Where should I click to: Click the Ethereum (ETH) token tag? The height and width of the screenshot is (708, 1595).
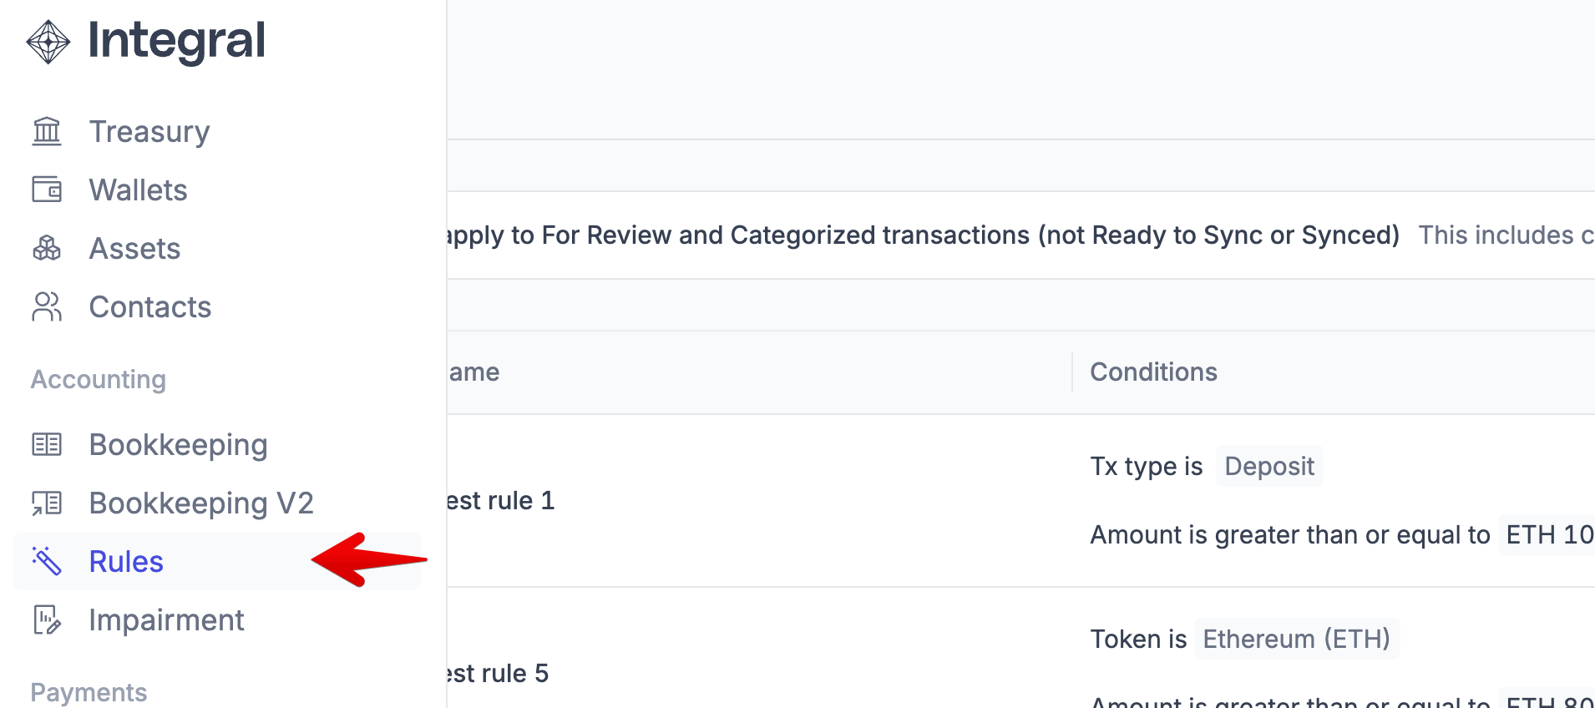(1296, 640)
